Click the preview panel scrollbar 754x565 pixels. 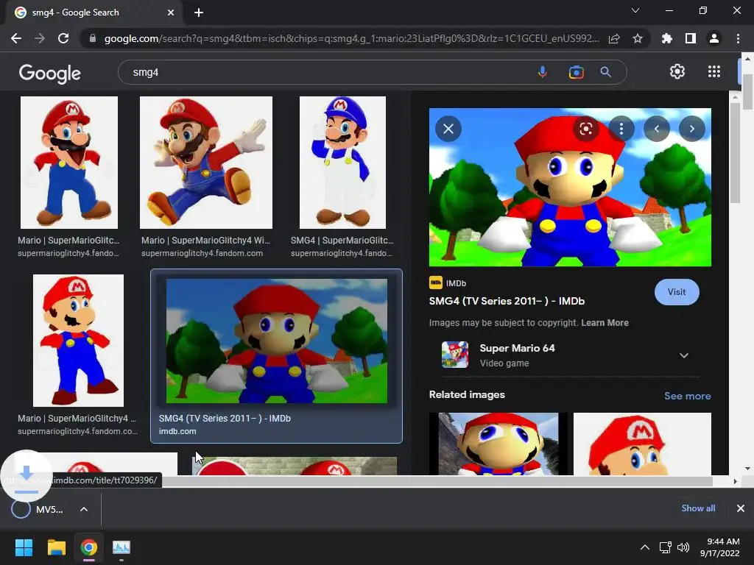tap(735, 152)
